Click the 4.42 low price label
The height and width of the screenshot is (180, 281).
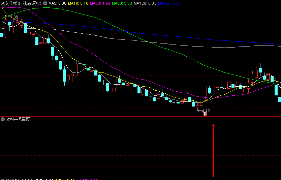click(x=206, y=111)
